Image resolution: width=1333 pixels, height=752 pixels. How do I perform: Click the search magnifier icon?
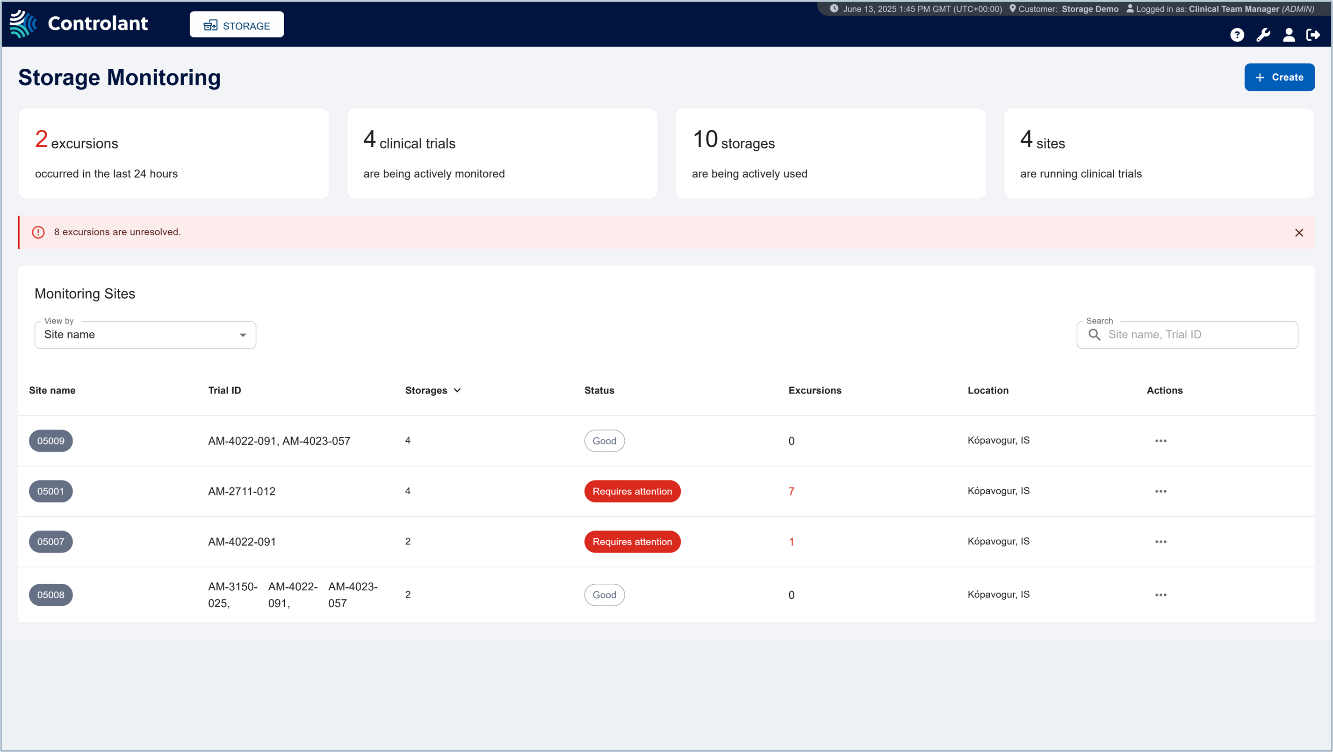coord(1094,335)
